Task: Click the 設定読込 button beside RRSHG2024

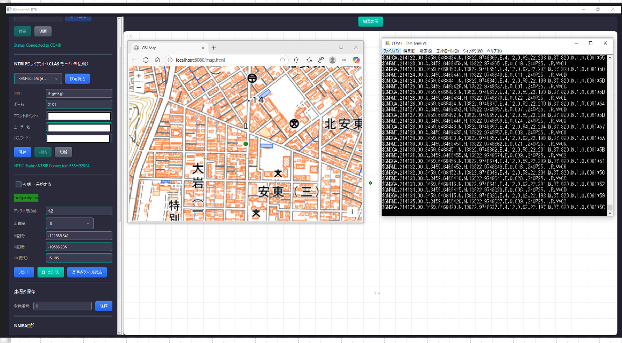Action: 77,79
